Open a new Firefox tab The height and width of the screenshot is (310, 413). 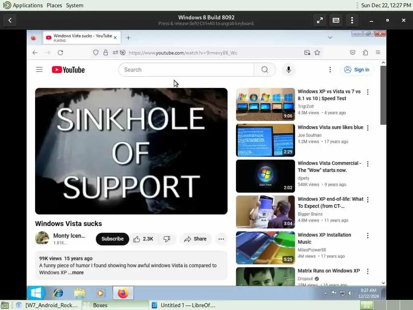coord(128,38)
